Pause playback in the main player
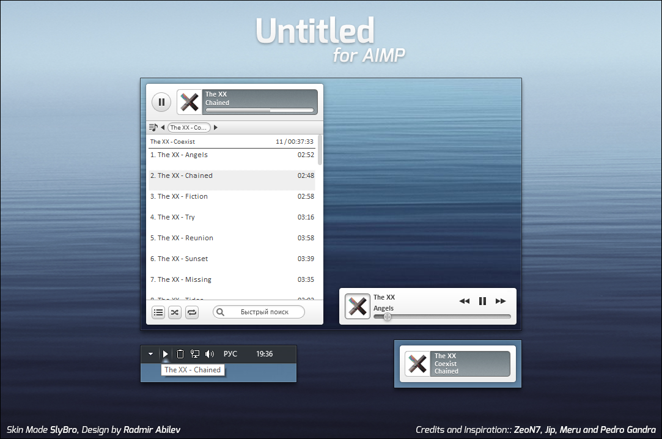The width and height of the screenshot is (662, 439). point(161,102)
